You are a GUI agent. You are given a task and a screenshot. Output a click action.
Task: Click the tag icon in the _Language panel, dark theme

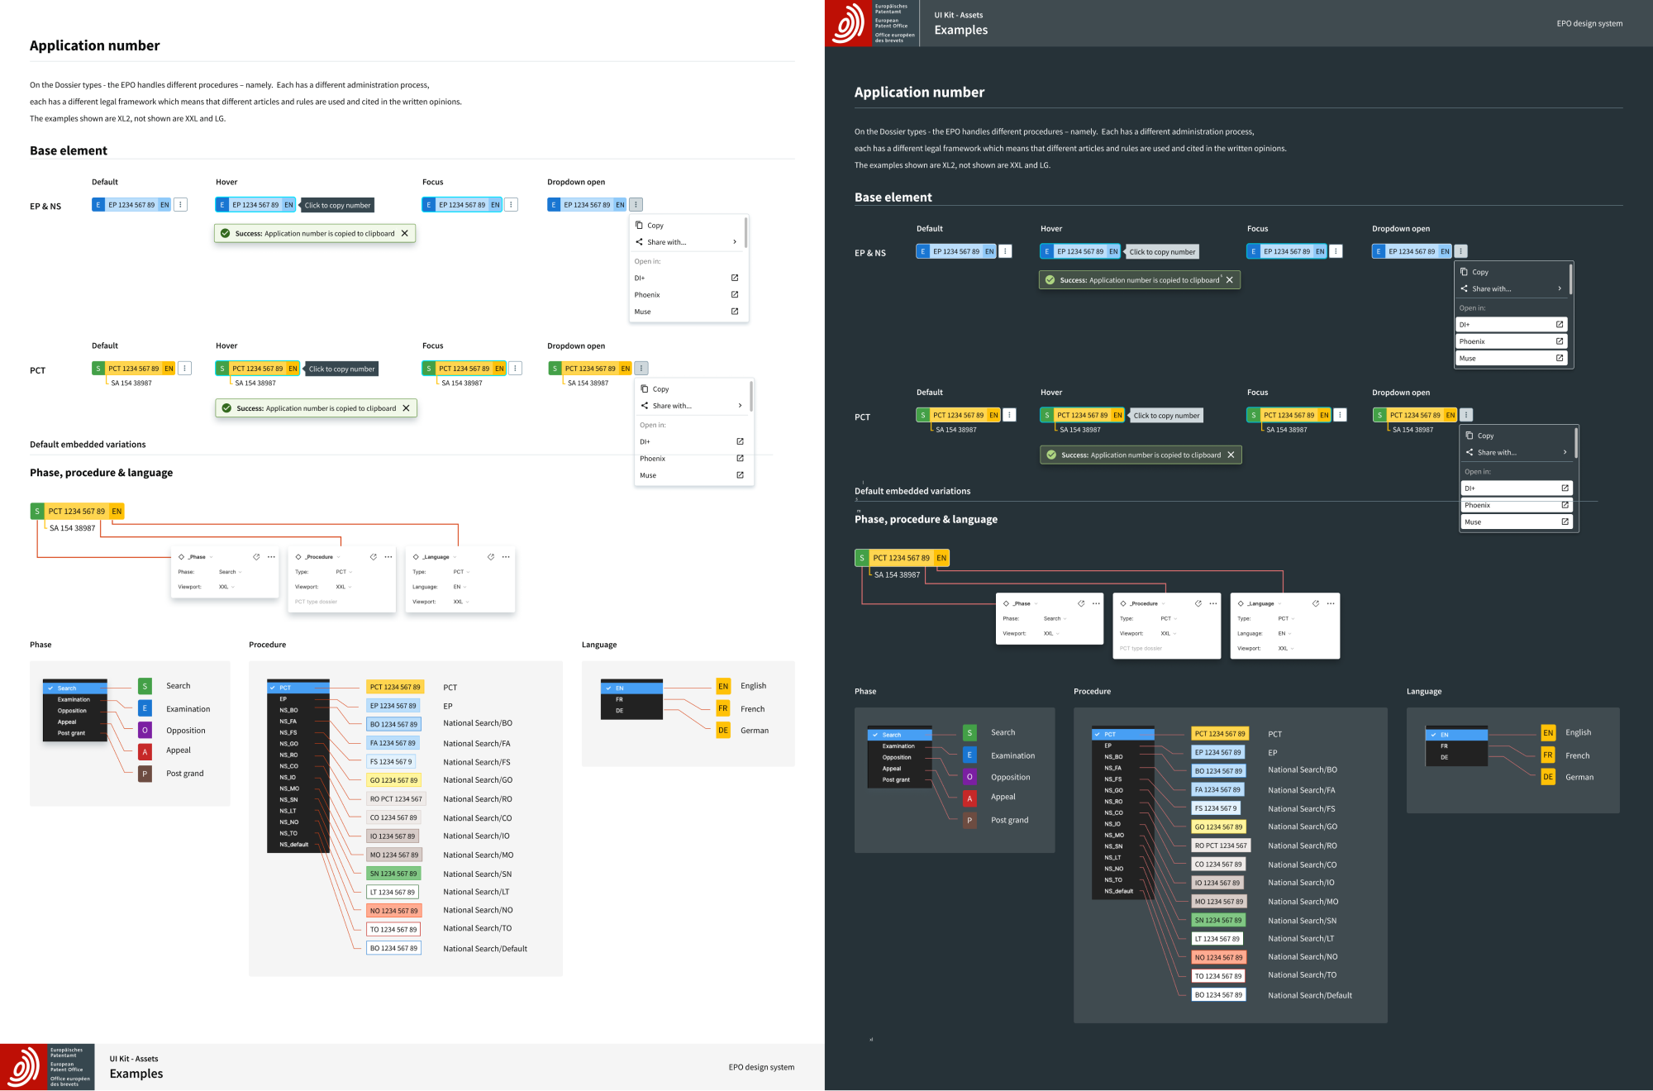click(x=1316, y=604)
